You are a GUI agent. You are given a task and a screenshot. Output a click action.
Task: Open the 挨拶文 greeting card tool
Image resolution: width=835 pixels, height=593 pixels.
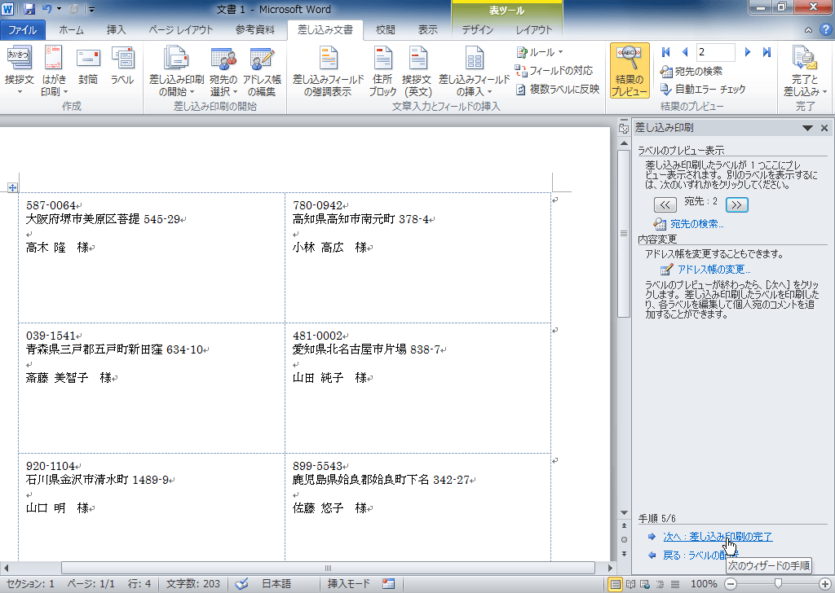(x=20, y=71)
